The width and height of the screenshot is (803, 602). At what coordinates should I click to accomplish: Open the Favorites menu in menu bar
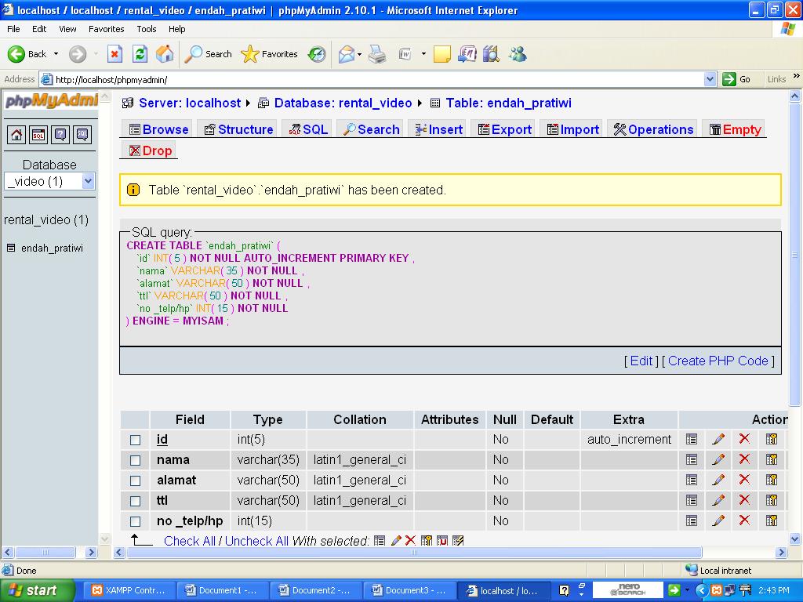pos(106,29)
